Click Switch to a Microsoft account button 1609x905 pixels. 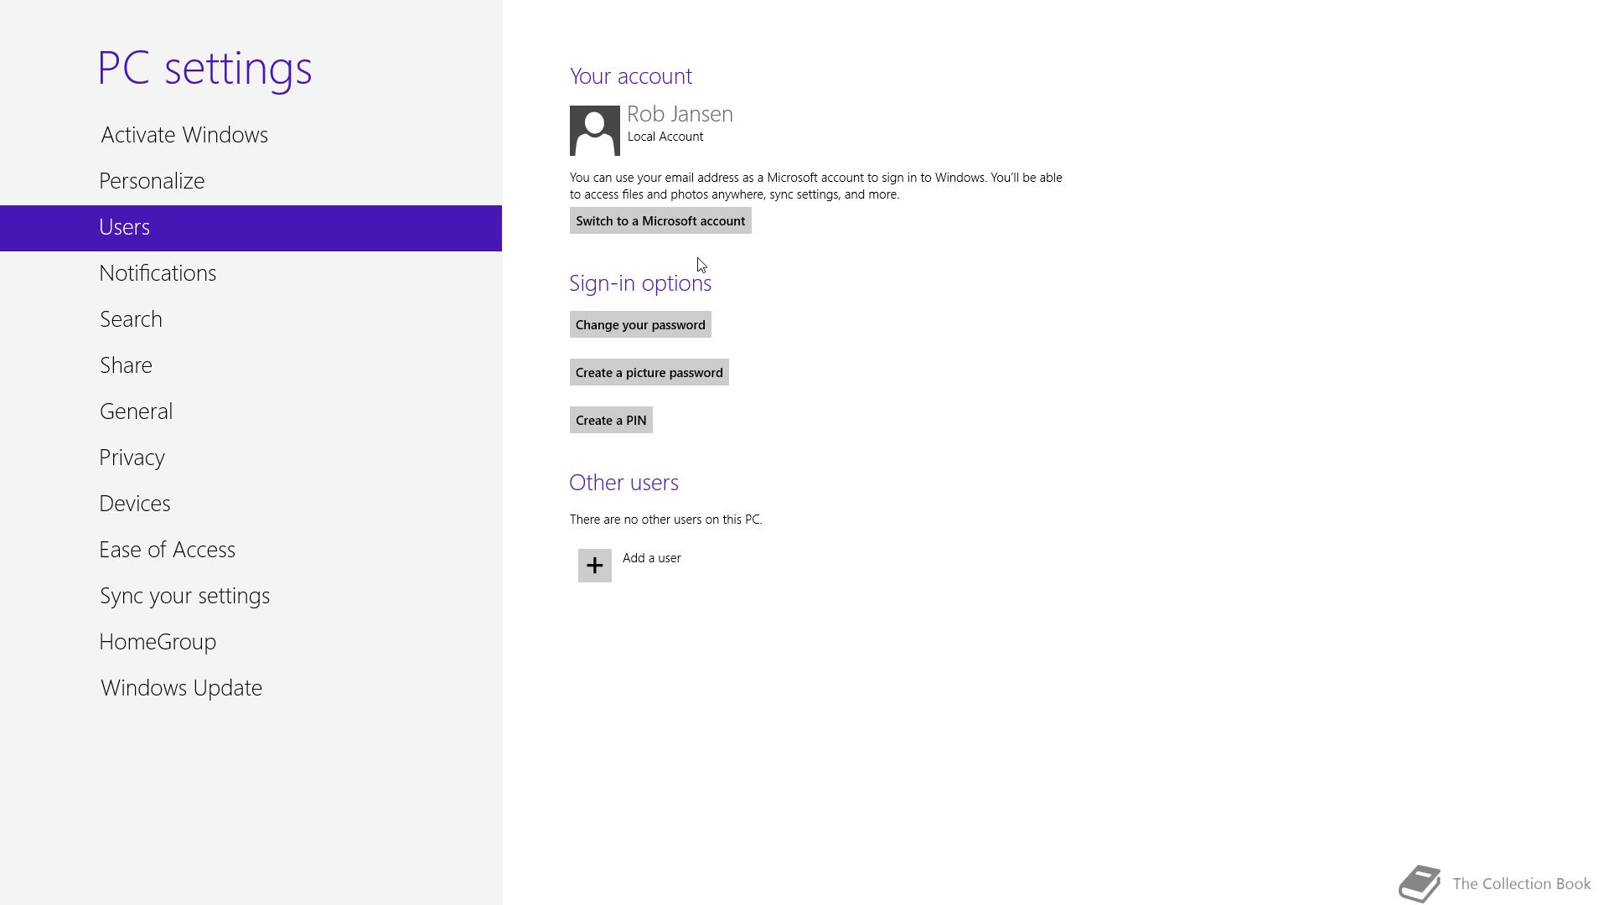pyautogui.click(x=660, y=220)
